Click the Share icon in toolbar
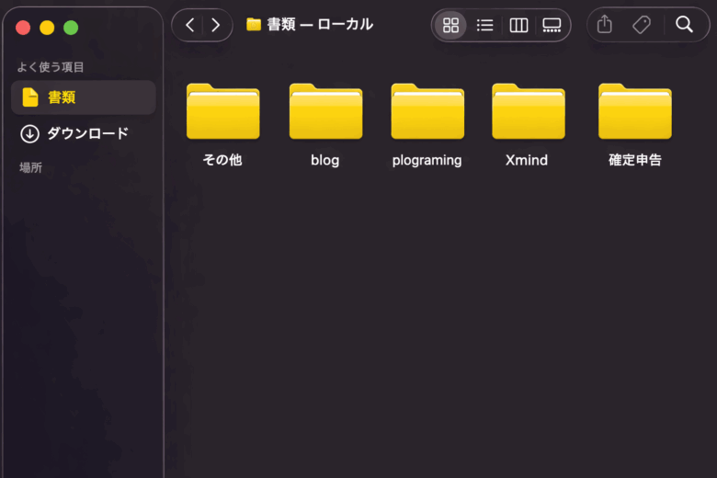717x478 pixels. pos(604,25)
